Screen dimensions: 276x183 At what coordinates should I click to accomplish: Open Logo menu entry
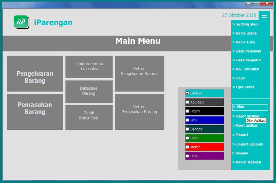tap(238, 78)
